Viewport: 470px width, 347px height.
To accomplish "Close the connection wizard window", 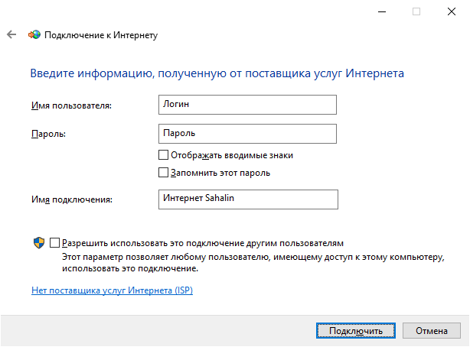I will point(452,11).
